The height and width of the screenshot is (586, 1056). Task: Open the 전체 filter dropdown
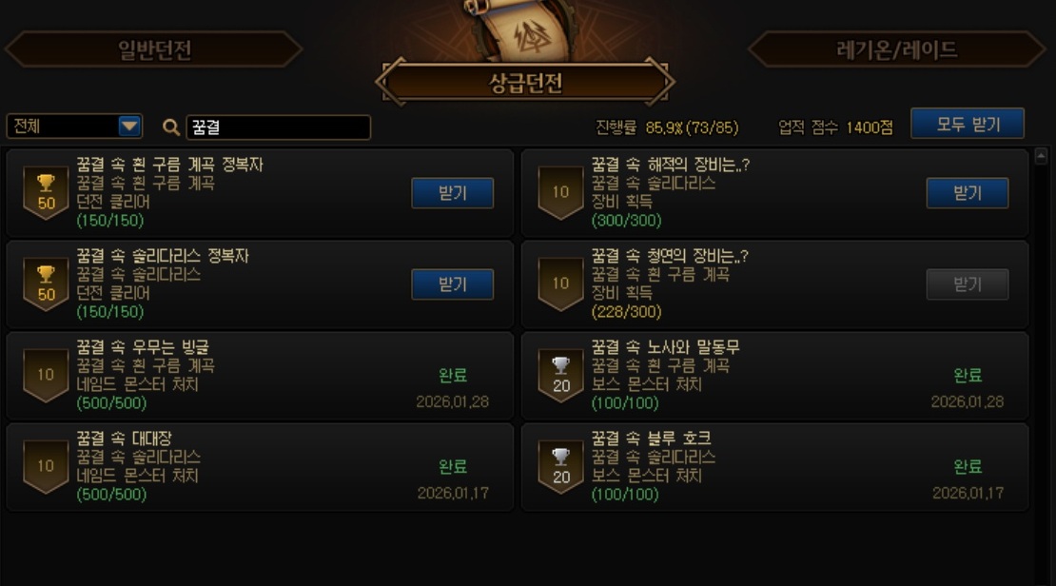pos(74,126)
